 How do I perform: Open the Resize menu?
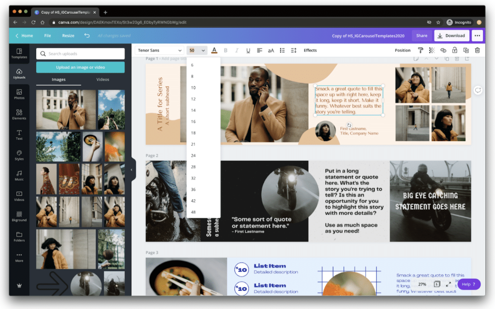pyautogui.click(x=68, y=36)
